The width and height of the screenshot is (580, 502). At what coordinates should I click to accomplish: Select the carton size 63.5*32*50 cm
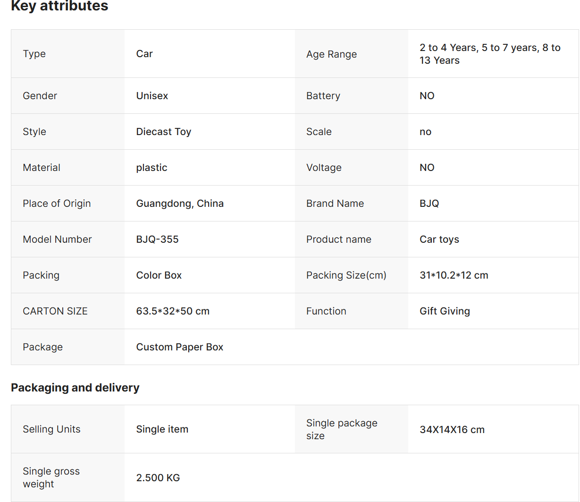[173, 311]
